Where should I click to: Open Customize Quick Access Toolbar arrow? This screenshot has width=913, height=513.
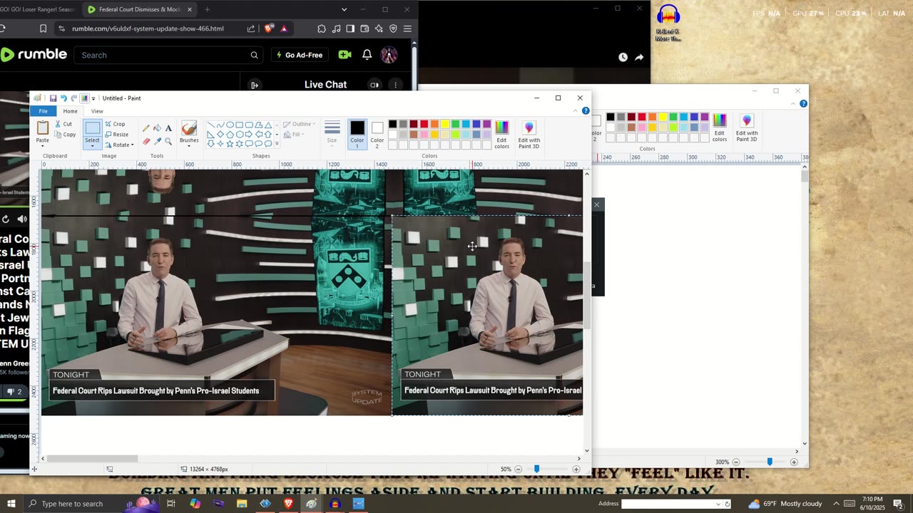[93, 98]
